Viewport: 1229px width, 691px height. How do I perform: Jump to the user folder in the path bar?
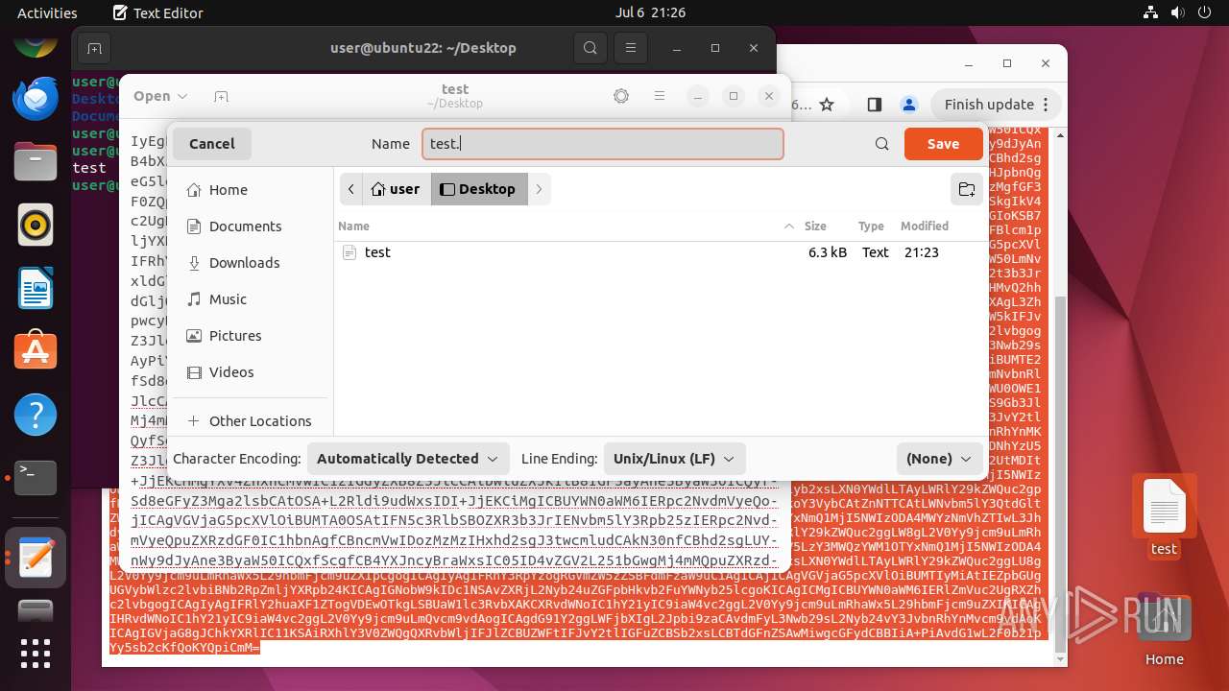[396, 189]
